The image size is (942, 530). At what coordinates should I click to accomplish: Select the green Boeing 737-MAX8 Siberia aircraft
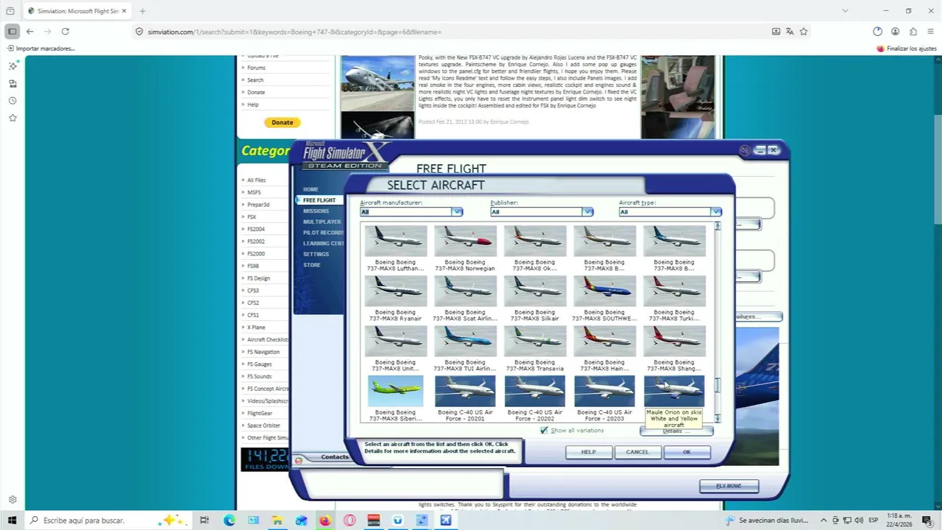[395, 391]
